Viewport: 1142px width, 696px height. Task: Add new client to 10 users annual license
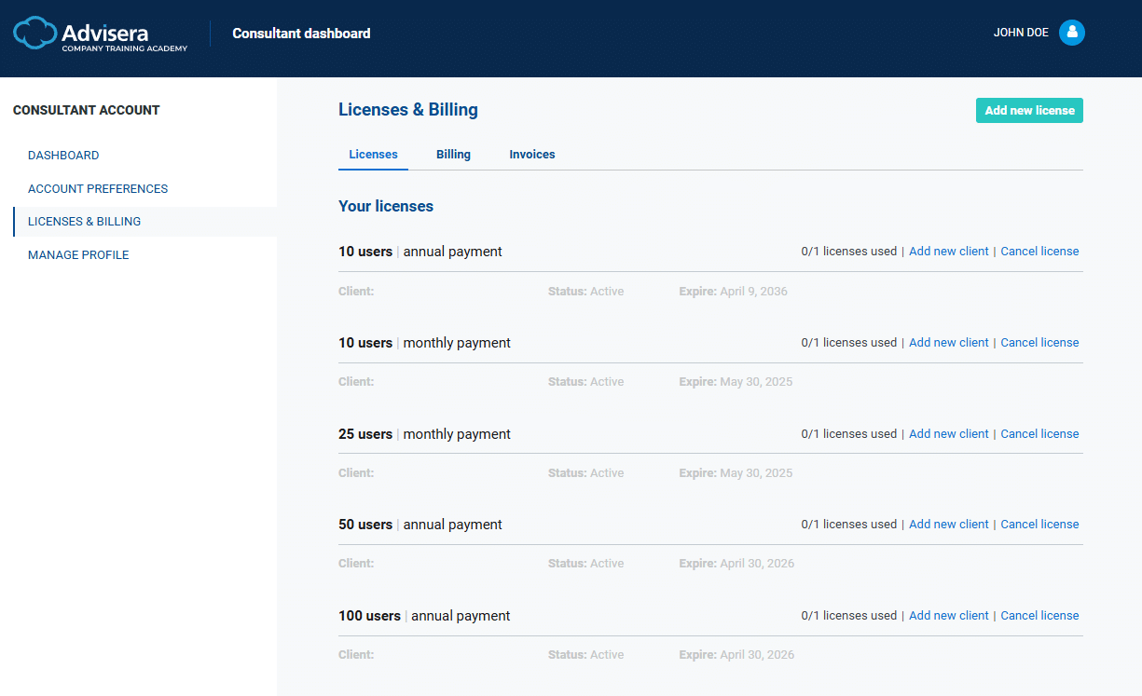(948, 252)
